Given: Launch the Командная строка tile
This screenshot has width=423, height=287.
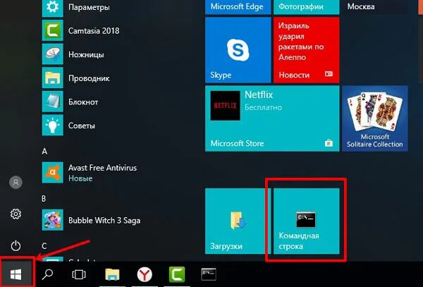Looking at the screenshot, I should pos(307,221).
